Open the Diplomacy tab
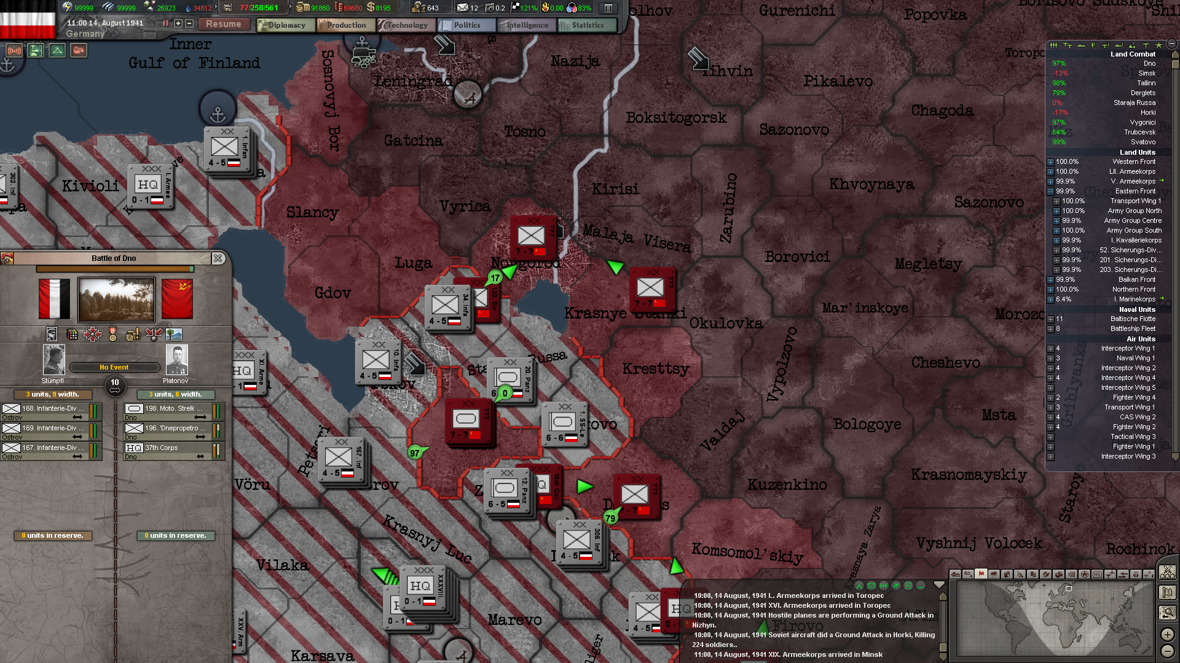 [286, 25]
